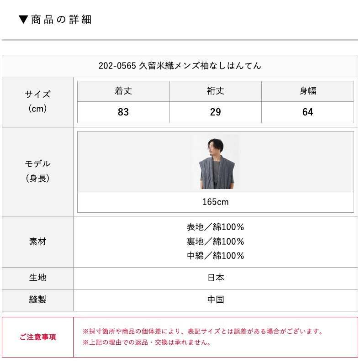360x363 pixels.
Task: Select the 着丈 value 83
Action: point(123,112)
